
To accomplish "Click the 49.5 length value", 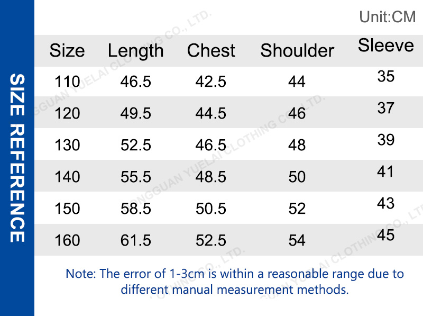I will [x=136, y=113].
